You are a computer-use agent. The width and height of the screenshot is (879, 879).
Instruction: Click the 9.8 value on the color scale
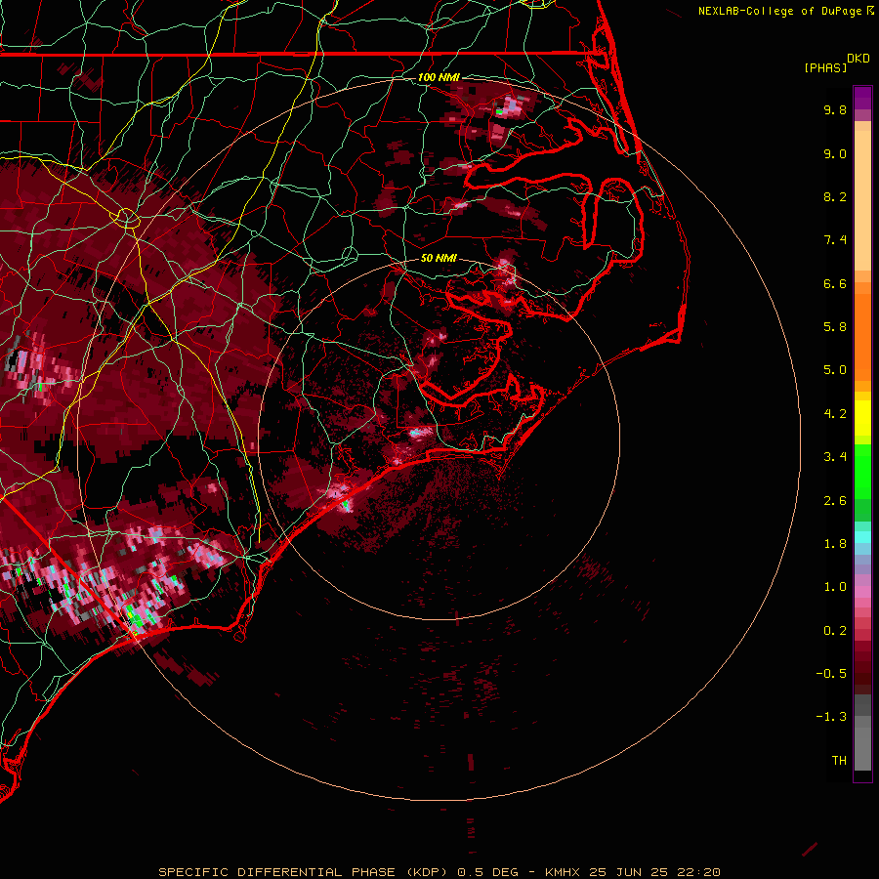pyautogui.click(x=835, y=109)
